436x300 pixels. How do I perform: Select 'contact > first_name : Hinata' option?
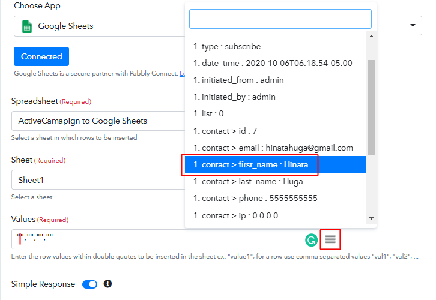pyautogui.click(x=276, y=165)
